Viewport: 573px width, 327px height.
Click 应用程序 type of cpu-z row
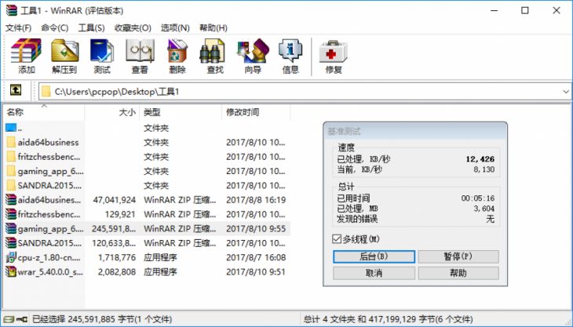[x=160, y=257]
